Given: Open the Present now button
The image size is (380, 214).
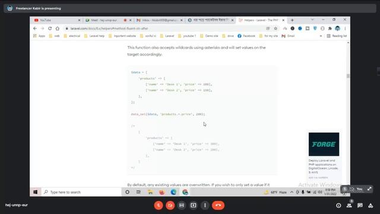Looking at the screenshot, I should pos(193,205).
